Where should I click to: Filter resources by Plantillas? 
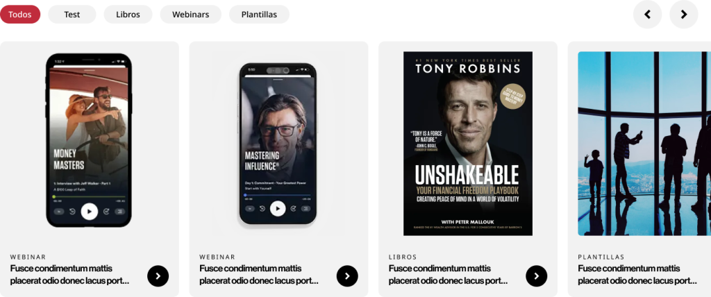259,15
